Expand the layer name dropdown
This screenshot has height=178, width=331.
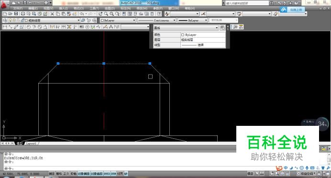coord(78,21)
